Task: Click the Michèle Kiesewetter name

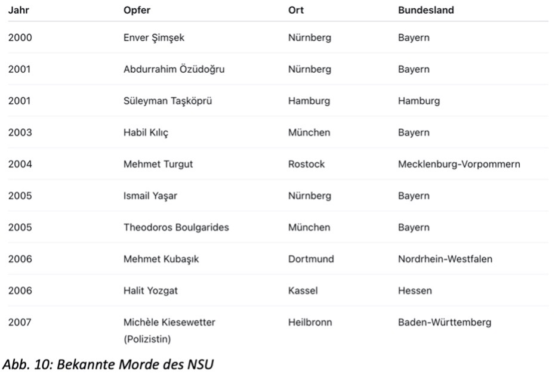Action: 169,322
